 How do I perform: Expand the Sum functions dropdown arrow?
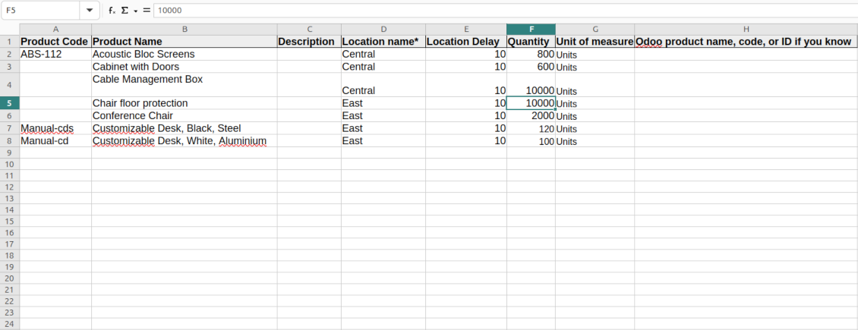click(135, 11)
